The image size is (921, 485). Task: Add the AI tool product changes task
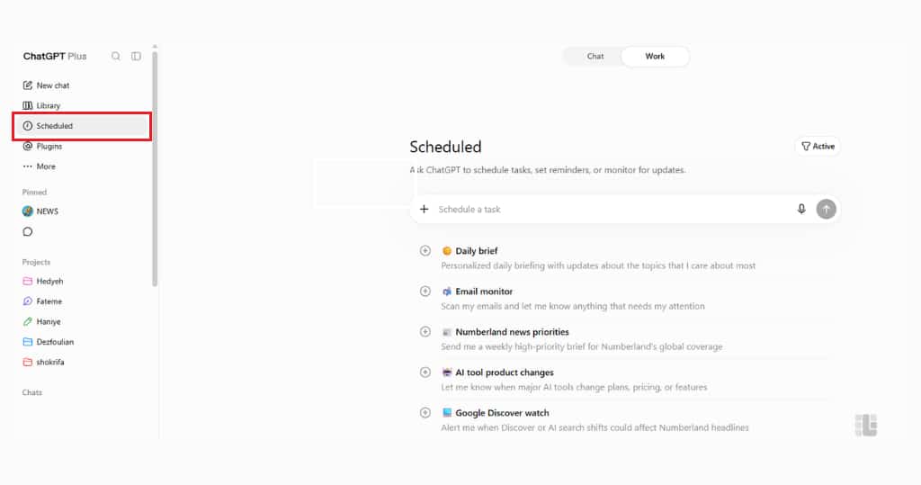point(425,373)
